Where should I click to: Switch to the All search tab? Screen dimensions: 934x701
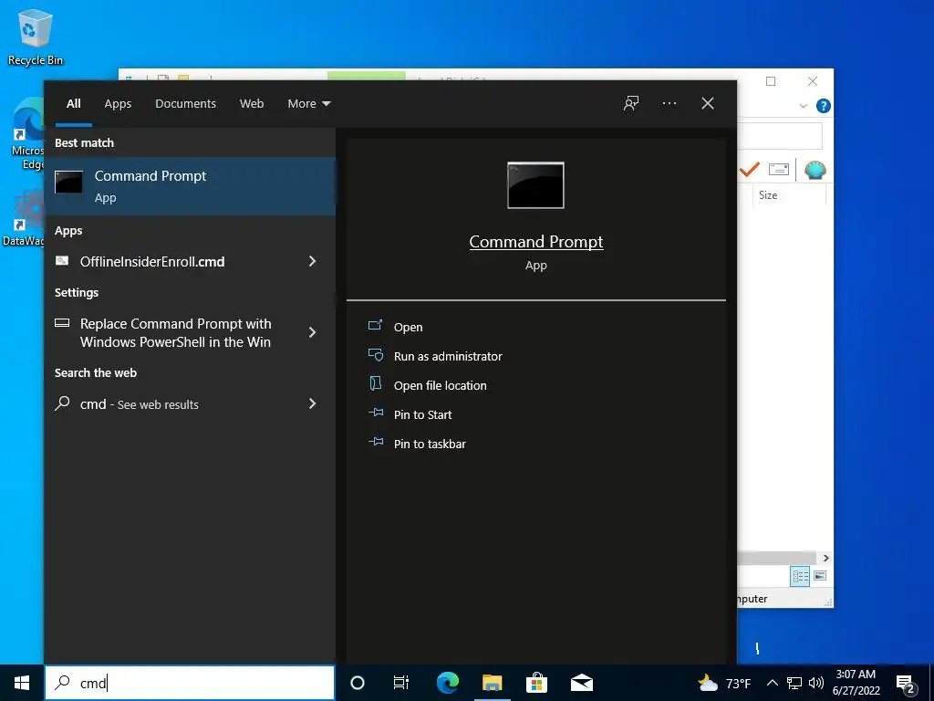point(73,104)
